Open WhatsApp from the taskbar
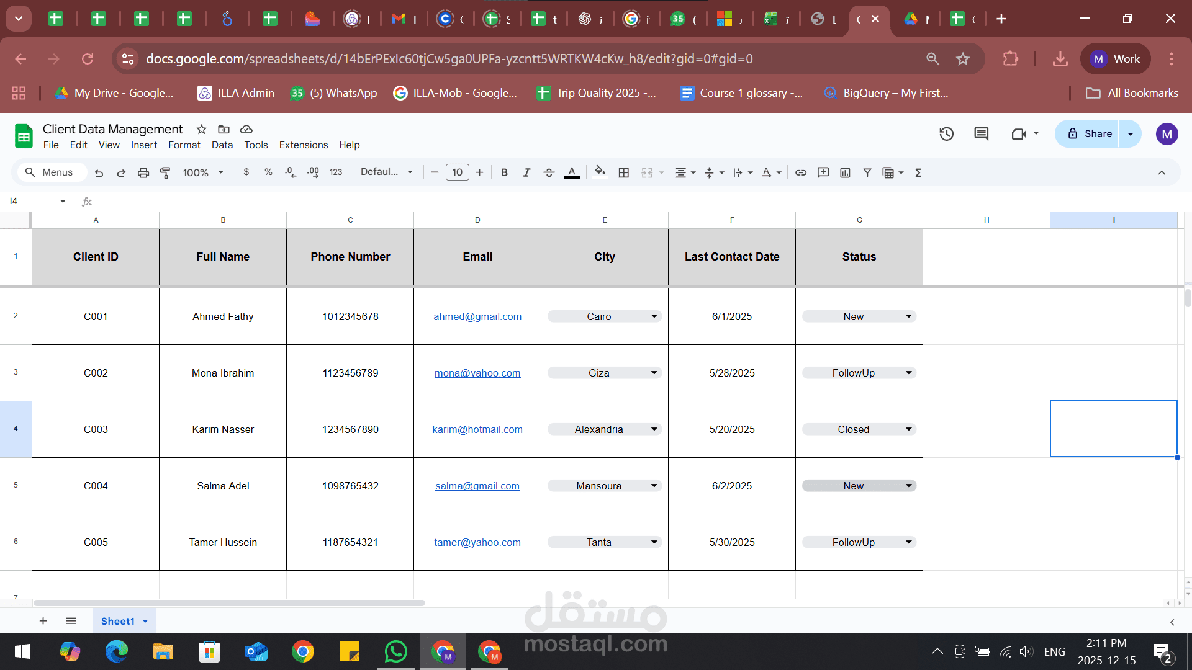 [395, 651]
